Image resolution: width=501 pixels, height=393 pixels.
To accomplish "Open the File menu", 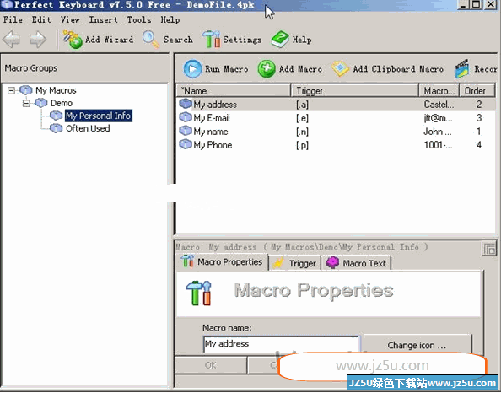I will coord(13,19).
